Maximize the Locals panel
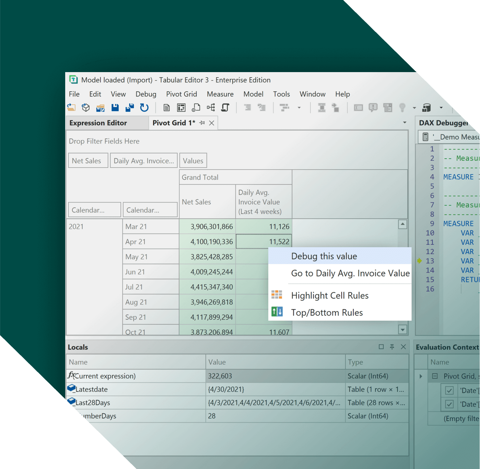 [381, 347]
